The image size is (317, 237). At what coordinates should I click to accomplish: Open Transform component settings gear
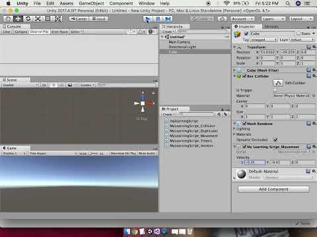tap(314, 47)
